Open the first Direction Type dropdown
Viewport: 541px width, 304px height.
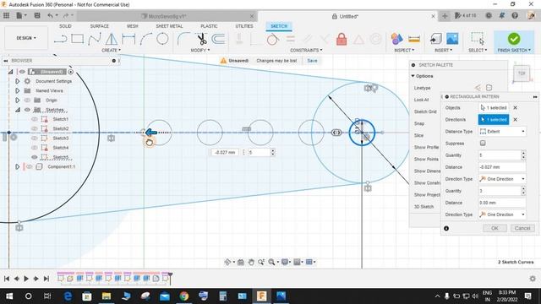502,179
